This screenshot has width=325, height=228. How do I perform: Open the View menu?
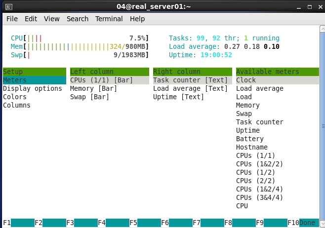[51, 19]
